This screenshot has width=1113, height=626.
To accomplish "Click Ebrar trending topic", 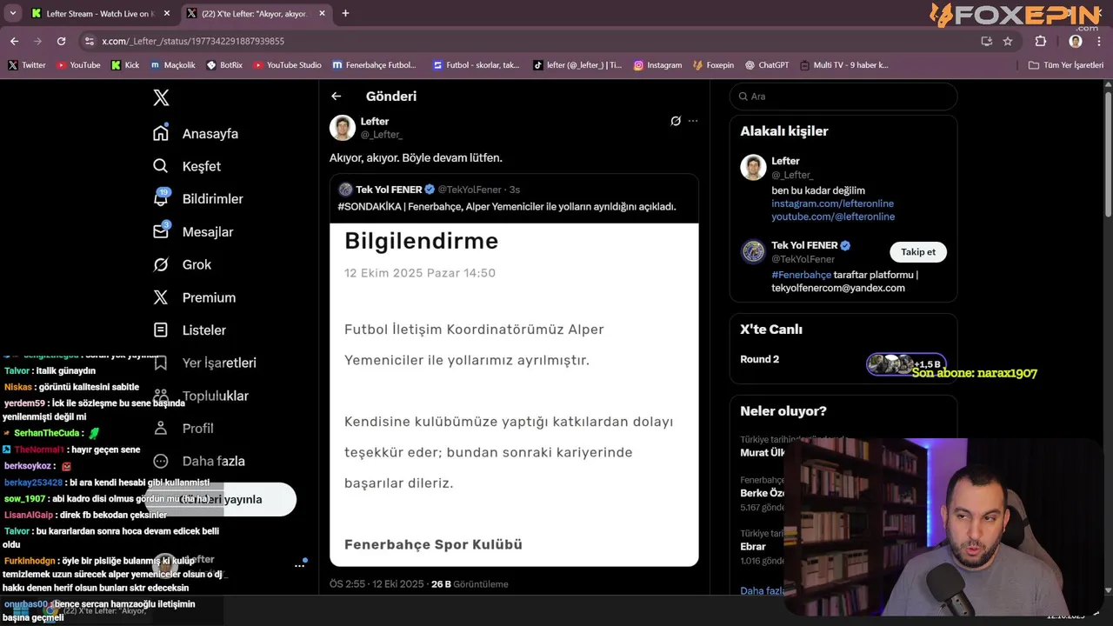I will point(753,547).
